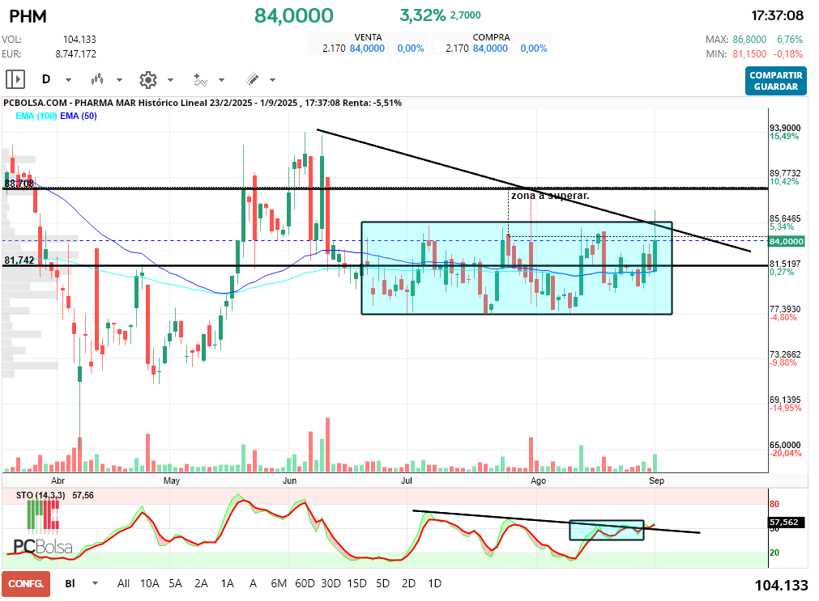Screen dimensions: 819x601
Task: Click the MAX value 86,8000
Action: (749, 40)
